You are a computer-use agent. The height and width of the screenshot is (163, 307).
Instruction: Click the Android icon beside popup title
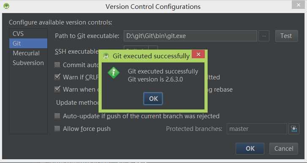point(106,56)
